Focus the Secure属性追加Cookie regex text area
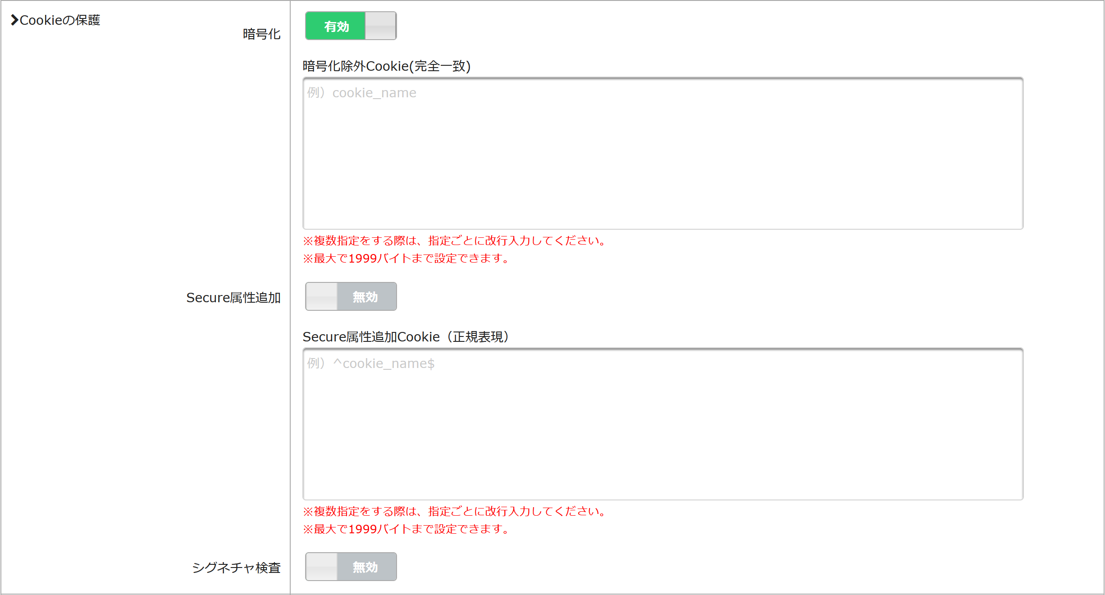This screenshot has height=595, width=1105. (x=663, y=424)
